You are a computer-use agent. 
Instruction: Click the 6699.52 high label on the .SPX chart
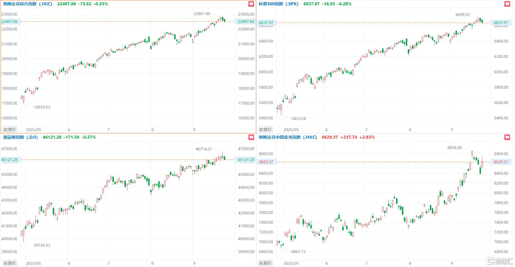click(463, 15)
